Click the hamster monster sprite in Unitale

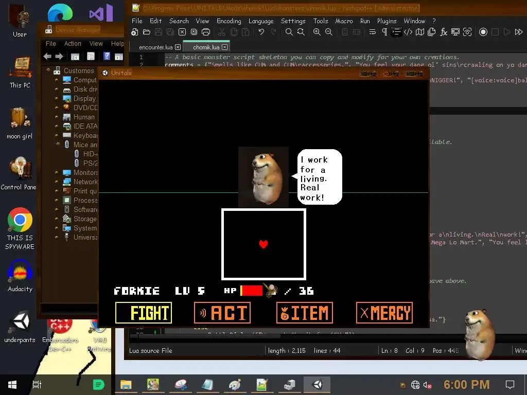(x=263, y=177)
